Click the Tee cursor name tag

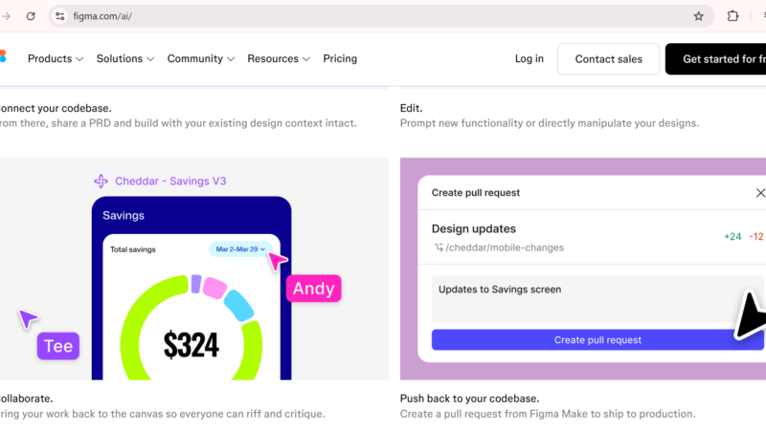point(58,346)
